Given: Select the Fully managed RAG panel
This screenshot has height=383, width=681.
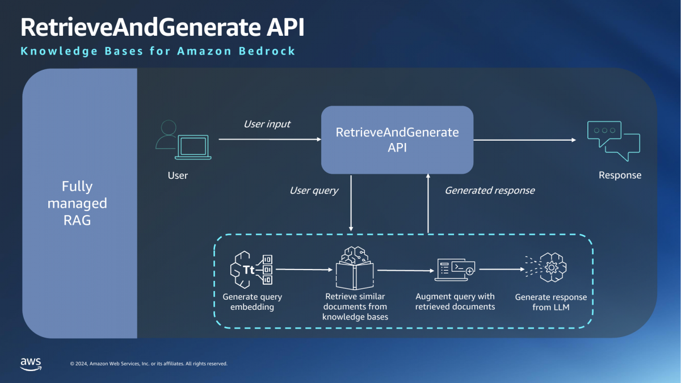Looking at the screenshot, I should (x=78, y=203).
